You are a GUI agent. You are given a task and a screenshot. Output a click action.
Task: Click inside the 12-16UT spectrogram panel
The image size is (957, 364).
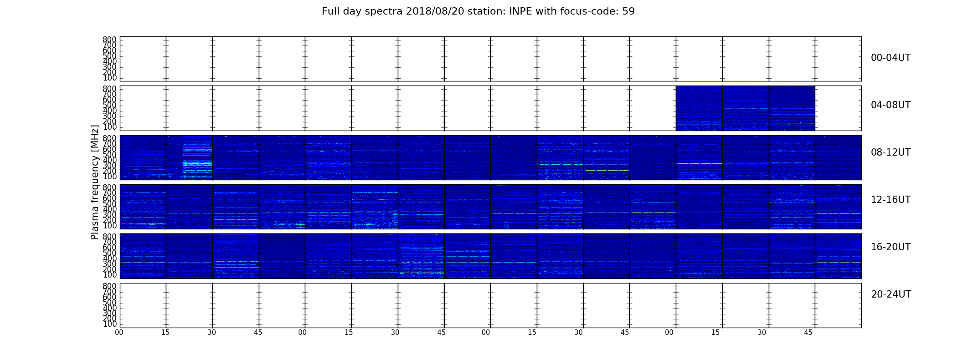point(490,207)
